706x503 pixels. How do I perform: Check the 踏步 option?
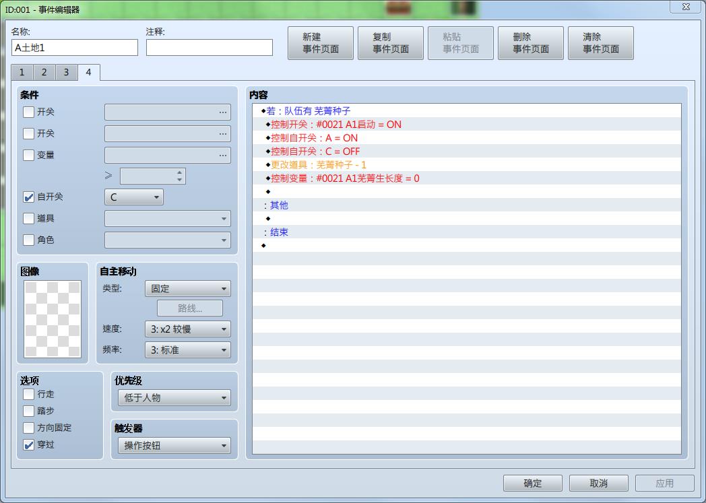coord(28,411)
